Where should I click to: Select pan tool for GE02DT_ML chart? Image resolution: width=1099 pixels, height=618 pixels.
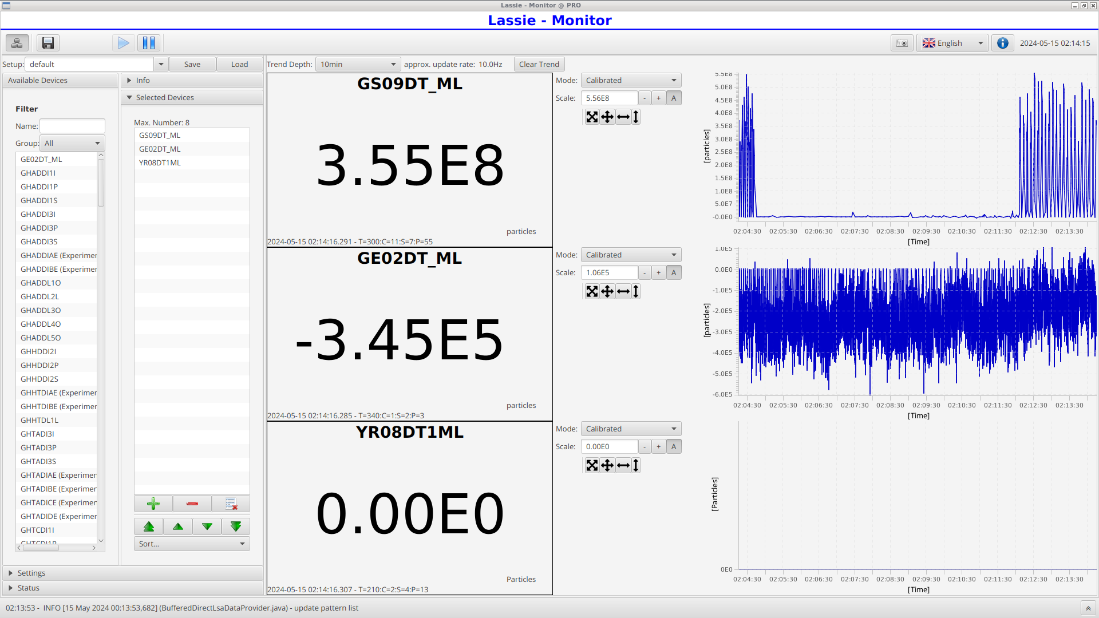[607, 291]
